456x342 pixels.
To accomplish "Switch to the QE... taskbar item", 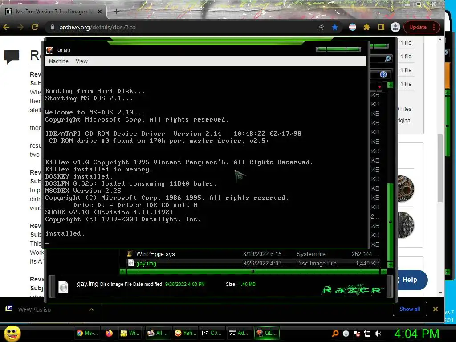I will pyautogui.click(x=266, y=333).
